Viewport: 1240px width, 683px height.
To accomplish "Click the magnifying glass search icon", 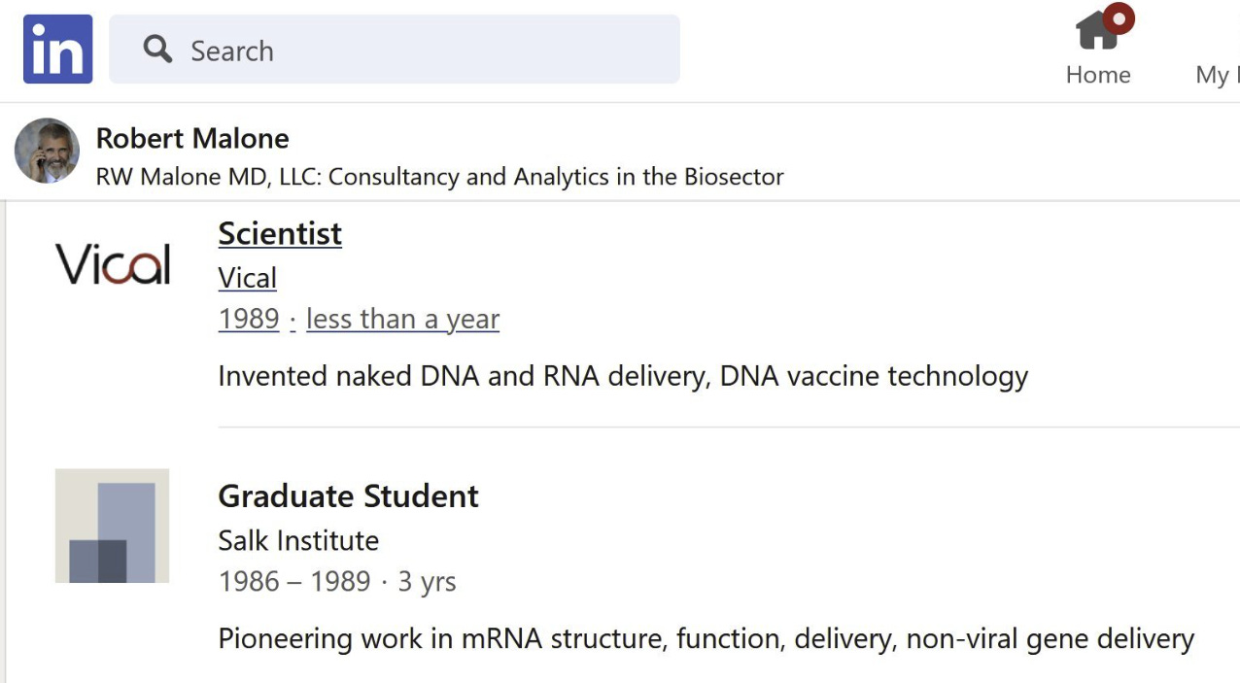I will click(157, 49).
